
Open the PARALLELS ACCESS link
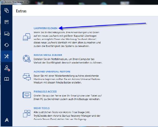pos(45,92)
